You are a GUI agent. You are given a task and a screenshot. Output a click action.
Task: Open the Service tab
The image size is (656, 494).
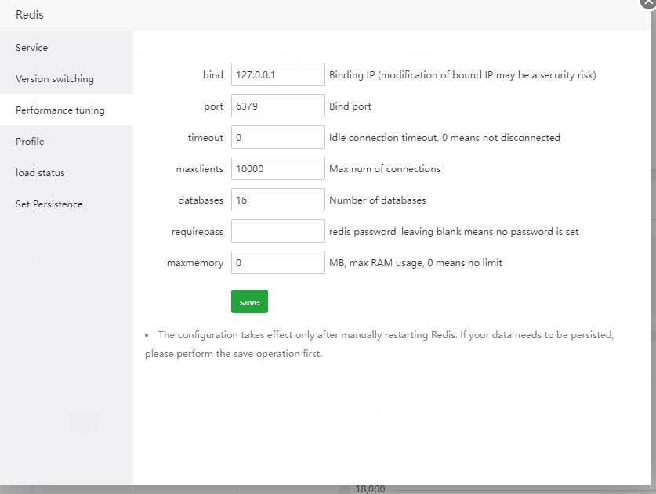(31, 48)
